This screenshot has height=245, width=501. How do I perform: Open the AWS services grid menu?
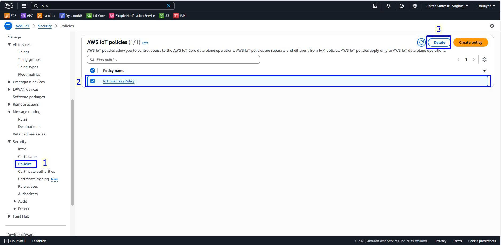click(x=24, y=6)
